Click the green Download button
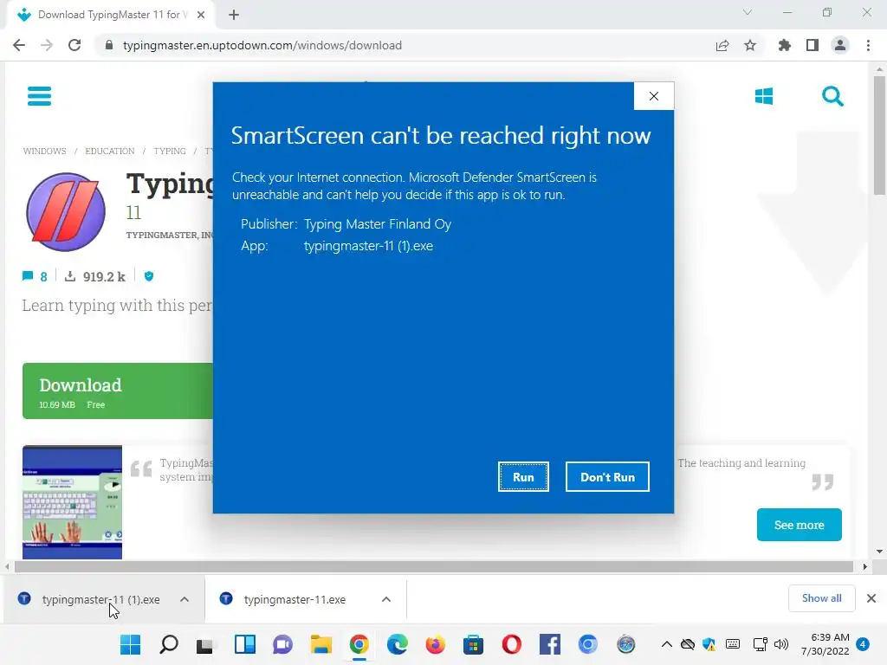The width and height of the screenshot is (887, 665). pos(118,391)
